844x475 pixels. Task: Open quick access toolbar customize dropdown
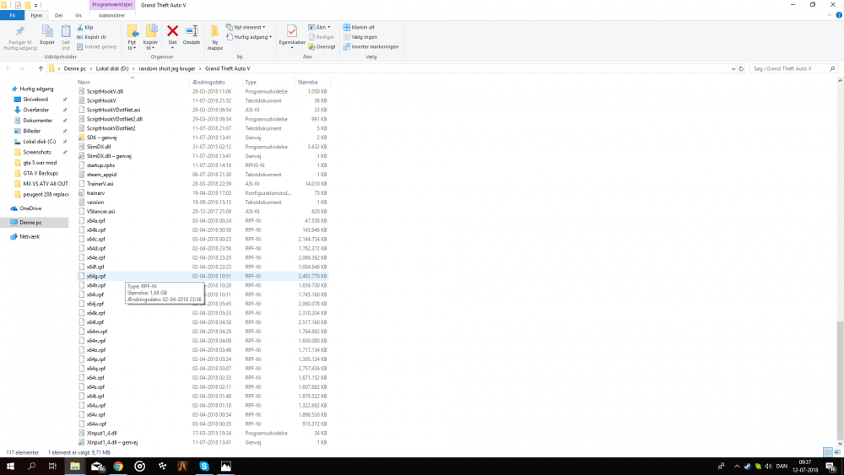(35, 5)
